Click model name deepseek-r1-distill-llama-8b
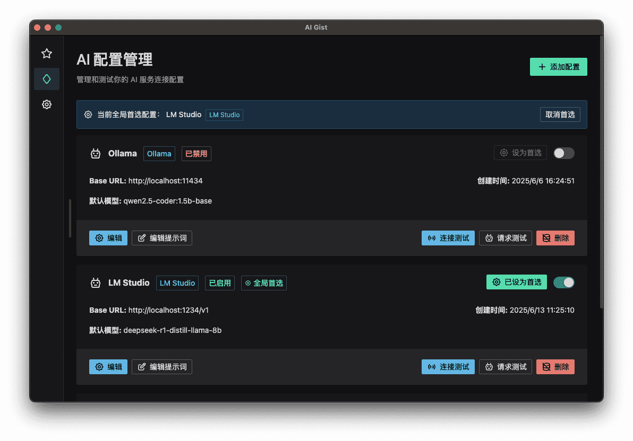Screen dimensions: 633x441 (173, 331)
